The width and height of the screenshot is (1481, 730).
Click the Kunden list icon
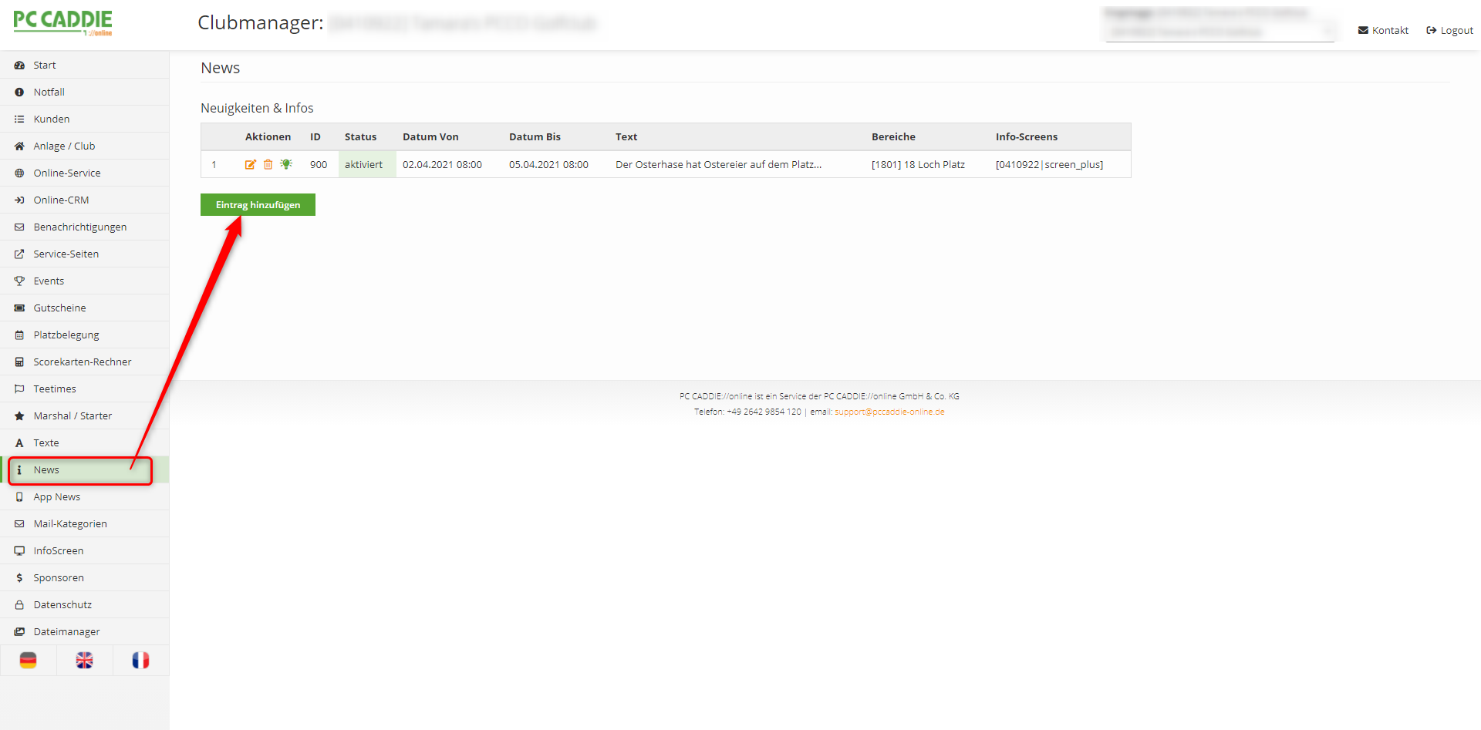tap(19, 119)
